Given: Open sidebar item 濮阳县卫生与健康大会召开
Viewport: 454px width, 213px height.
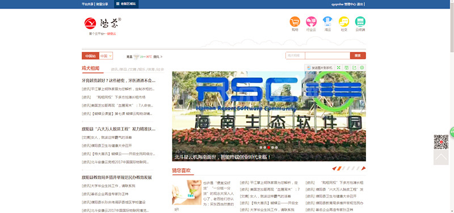Looking at the screenshot, I should [x=107, y=146].
